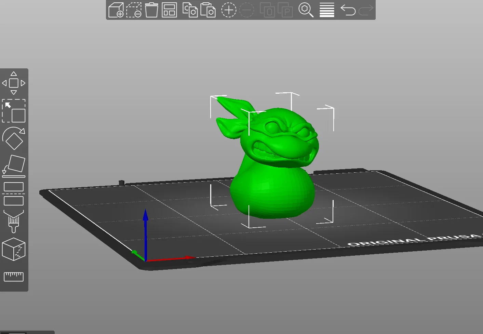Activate the Cut tool

14,194
